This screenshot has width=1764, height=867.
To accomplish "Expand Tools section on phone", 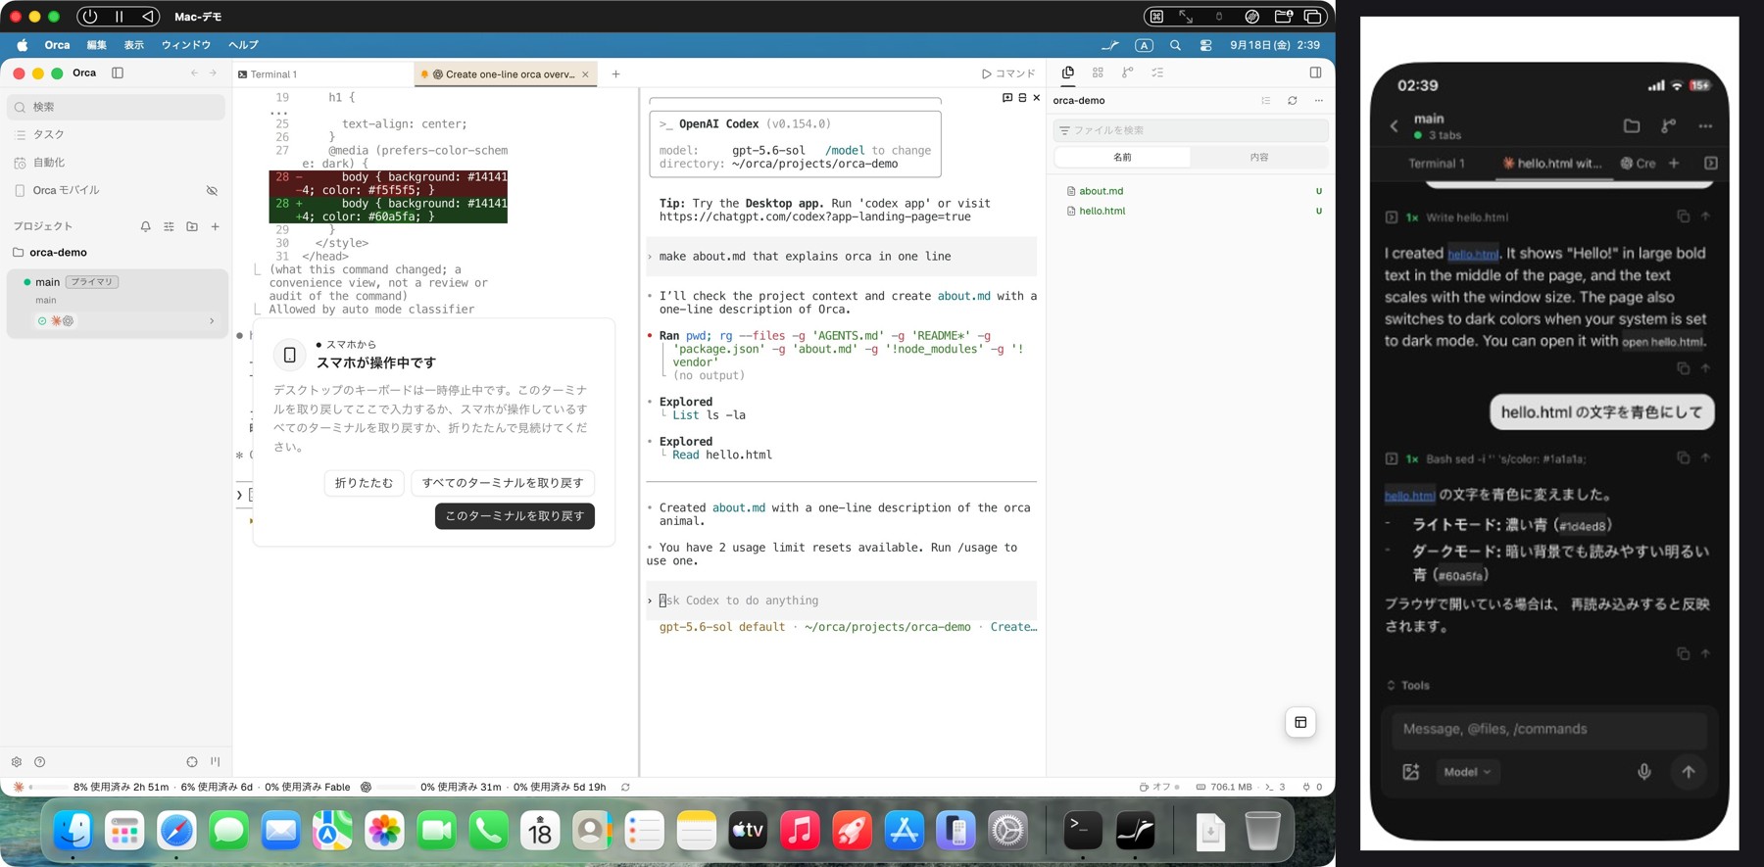I will (x=1408, y=686).
